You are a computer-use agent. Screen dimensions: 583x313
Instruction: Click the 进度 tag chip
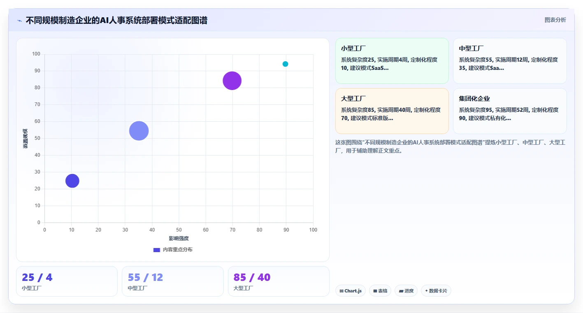406,291
